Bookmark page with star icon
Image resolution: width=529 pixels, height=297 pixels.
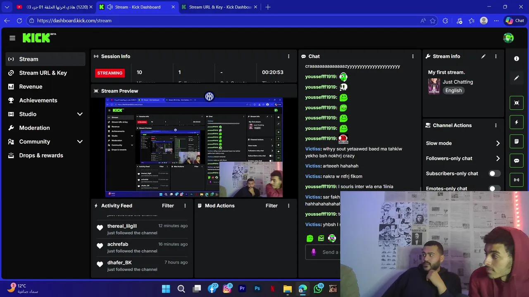(433, 21)
